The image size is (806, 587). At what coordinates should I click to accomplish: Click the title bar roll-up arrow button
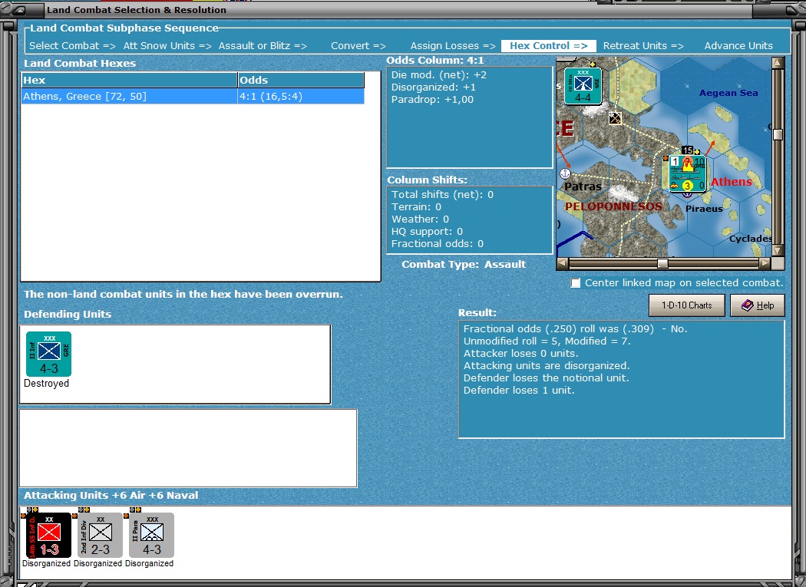(x=18, y=10)
